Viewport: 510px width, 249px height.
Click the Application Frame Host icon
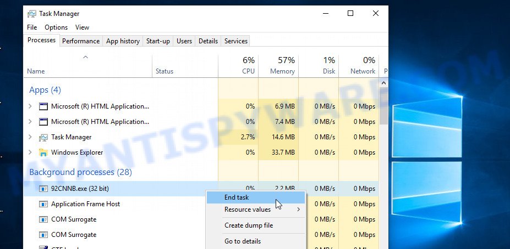pos(43,204)
